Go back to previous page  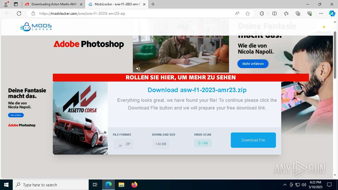tap(7, 13)
